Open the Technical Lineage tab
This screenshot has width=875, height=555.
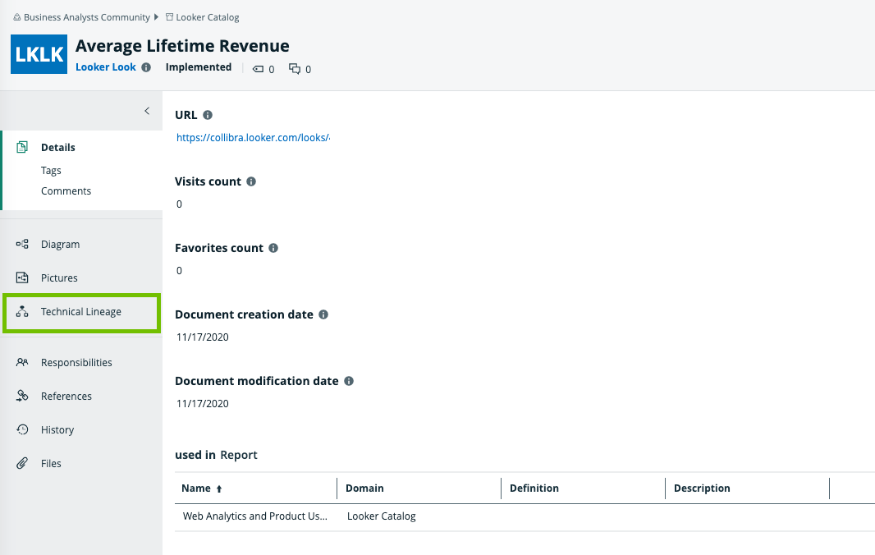click(x=80, y=312)
